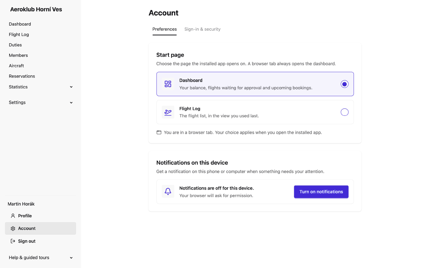Click the "Your balance, flights waiting" description text
This screenshot has height=268, width=429.
pyautogui.click(x=246, y=88)
